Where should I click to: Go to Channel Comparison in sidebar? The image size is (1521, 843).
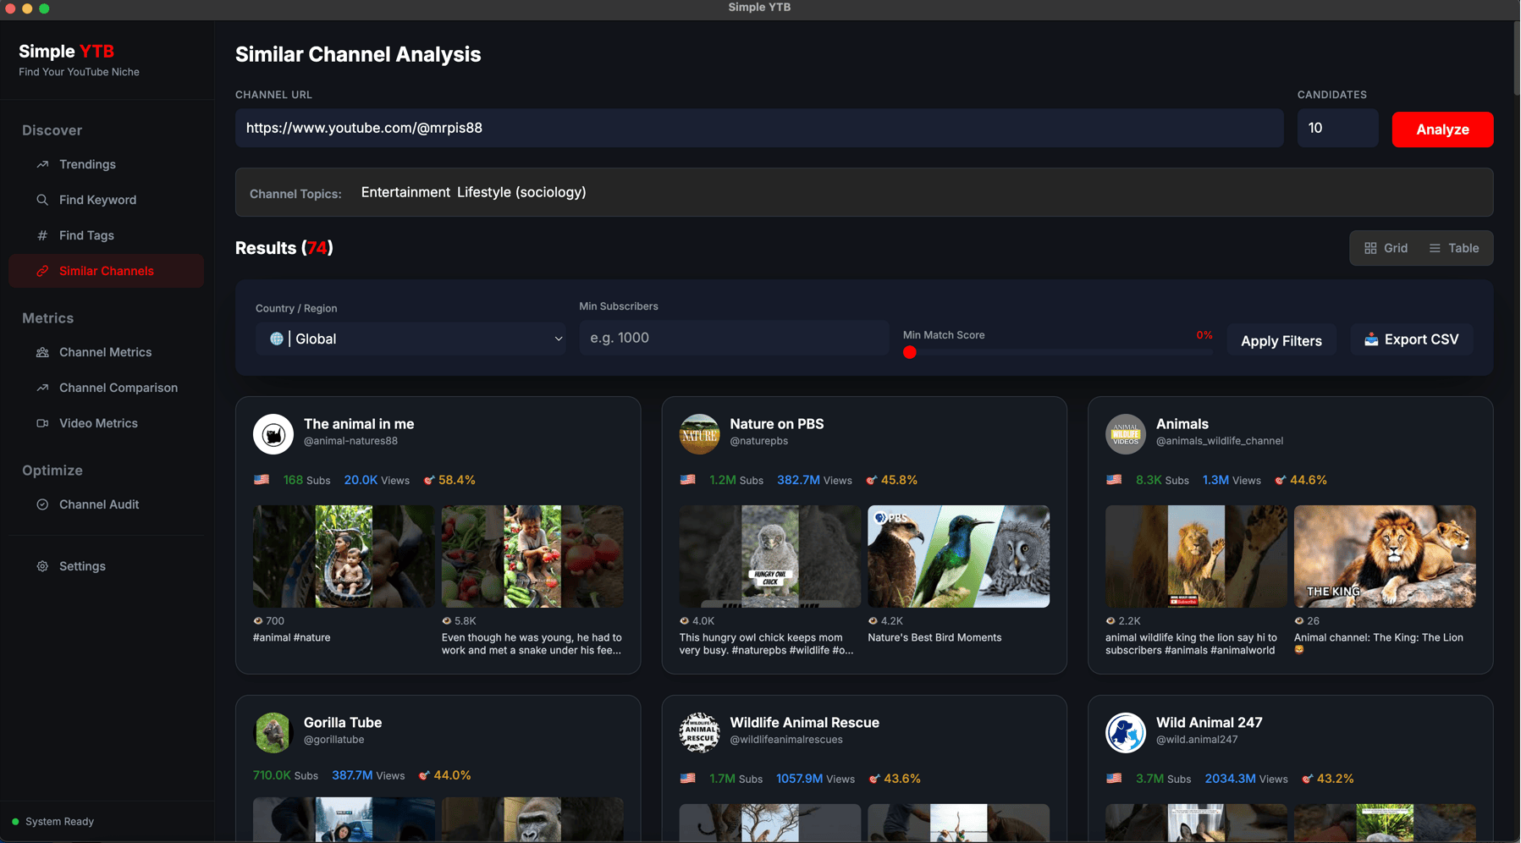pyautogui.click(x=118, y=388)
